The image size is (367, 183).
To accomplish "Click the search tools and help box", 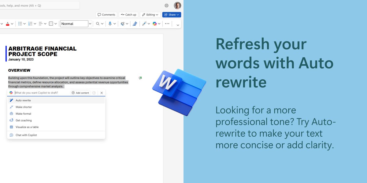I will [x=40, y=5].
